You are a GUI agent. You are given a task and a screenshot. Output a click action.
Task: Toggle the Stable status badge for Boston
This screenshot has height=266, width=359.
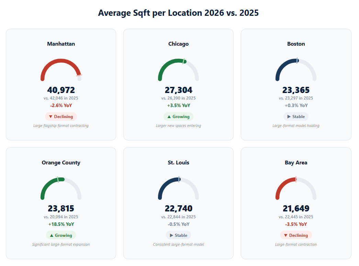click(x=296, y=116)
